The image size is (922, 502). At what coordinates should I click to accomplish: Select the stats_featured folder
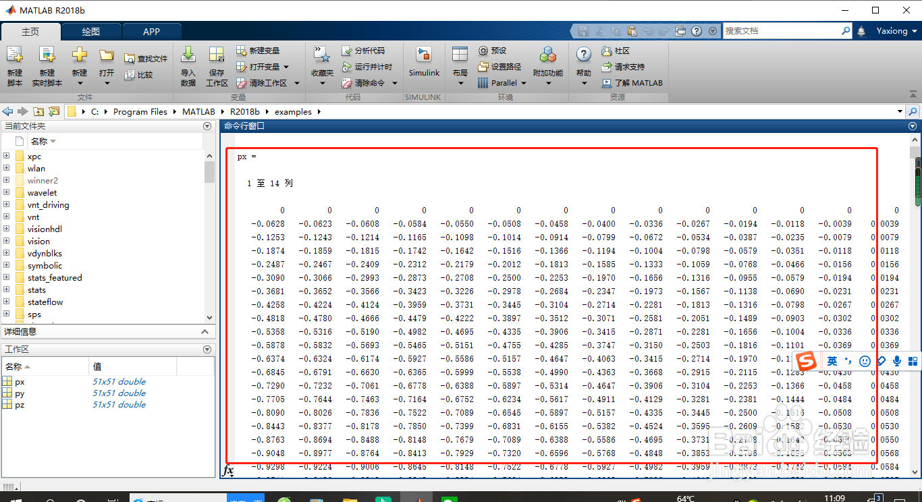click(55, 277)
